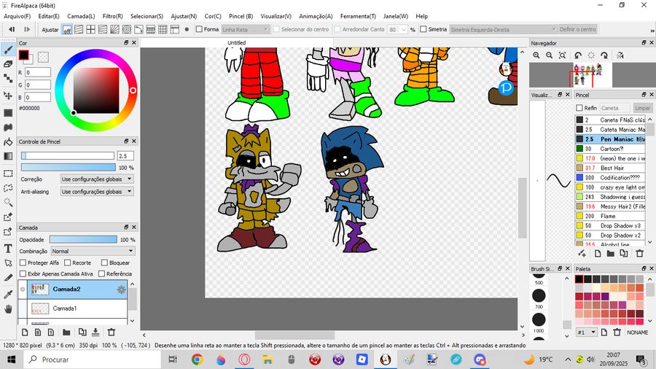Open the Selecionar menu

(x=147, y=16)
